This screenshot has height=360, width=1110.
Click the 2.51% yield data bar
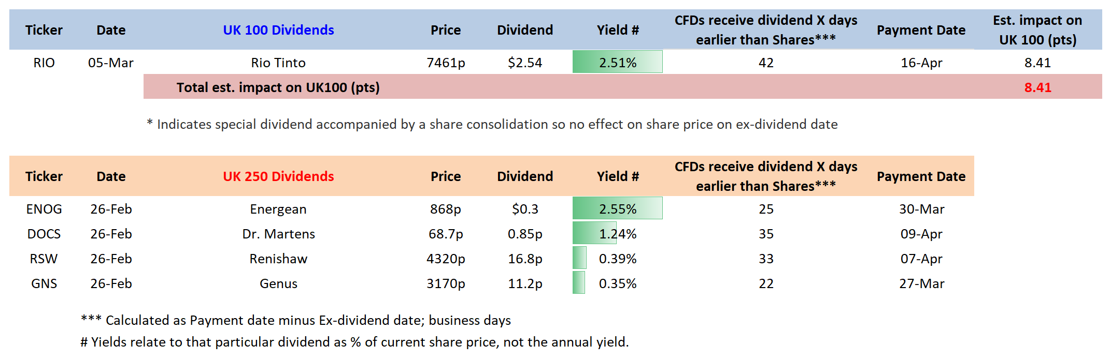click(617, 63)
